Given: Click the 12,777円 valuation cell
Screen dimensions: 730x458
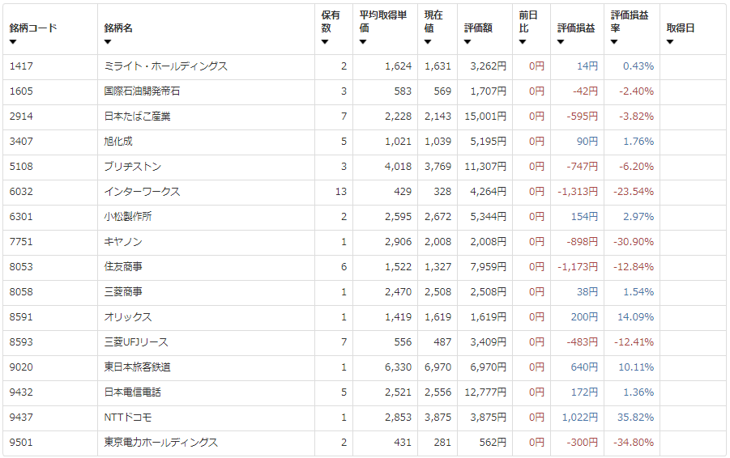Looking at the screenshot, I should pyautogui.click(x=485, y=392).
